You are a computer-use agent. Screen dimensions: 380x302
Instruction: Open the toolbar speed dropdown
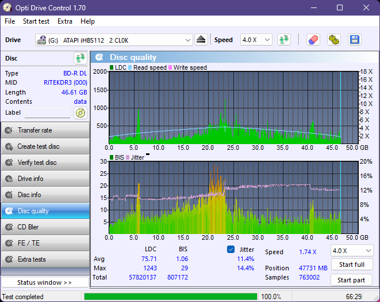point(256,40)
